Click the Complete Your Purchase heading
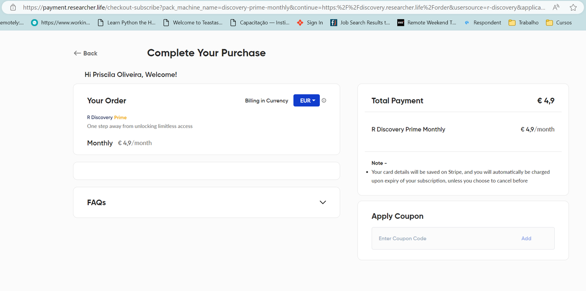 coord(207,53)
